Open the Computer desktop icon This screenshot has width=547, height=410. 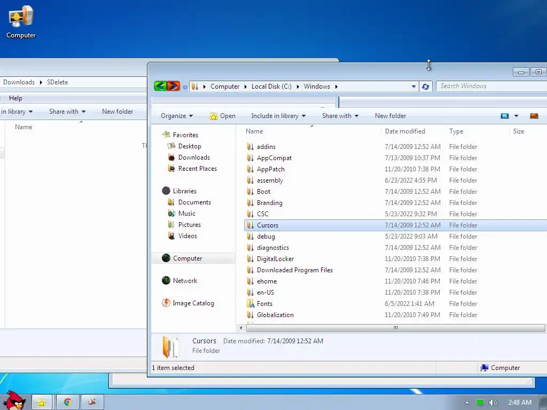click(21, 21)
